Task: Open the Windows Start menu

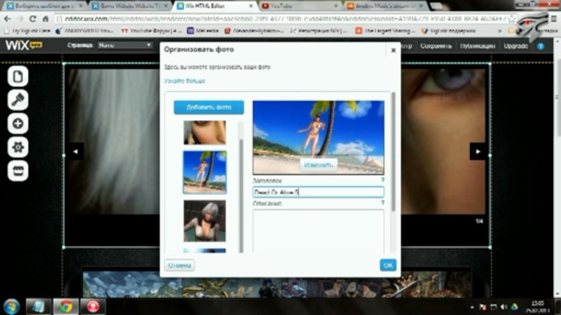Action: [11, 306]
